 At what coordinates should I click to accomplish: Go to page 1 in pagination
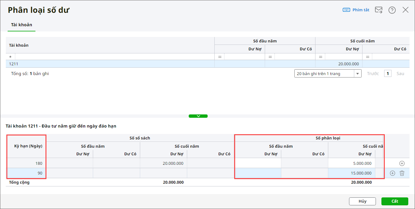[388, 74]
